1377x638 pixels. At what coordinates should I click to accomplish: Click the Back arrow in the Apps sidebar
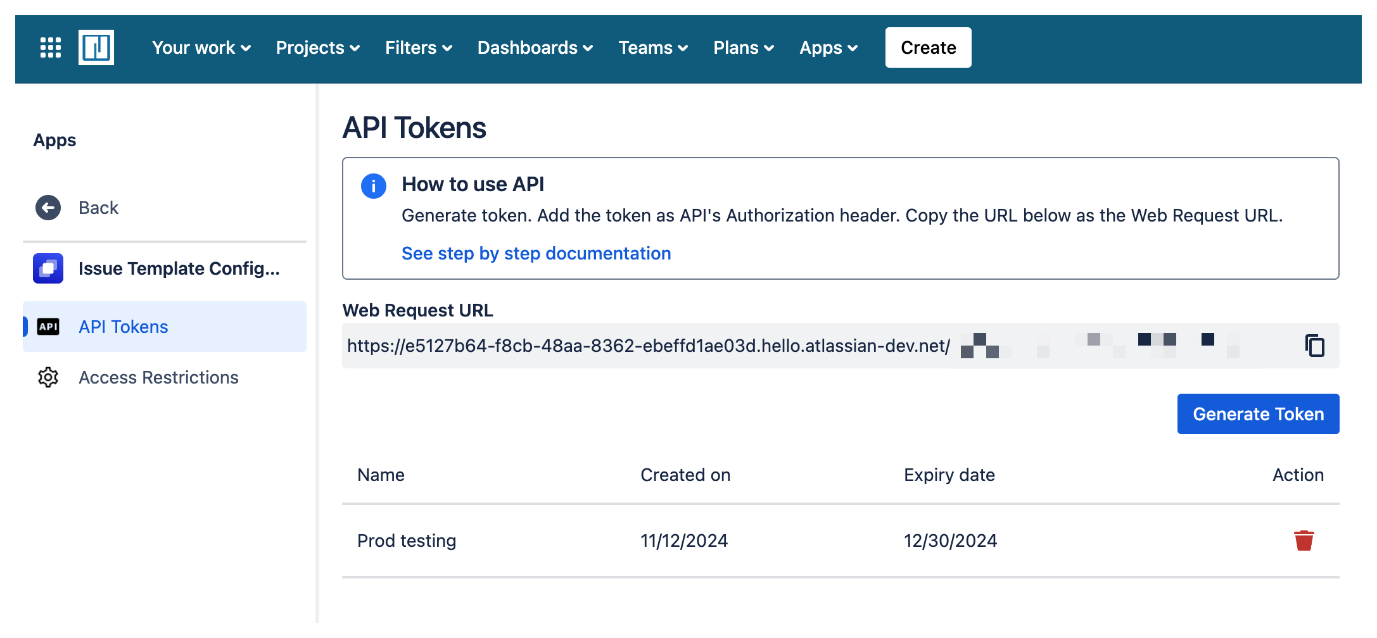(x=48, y=207)
